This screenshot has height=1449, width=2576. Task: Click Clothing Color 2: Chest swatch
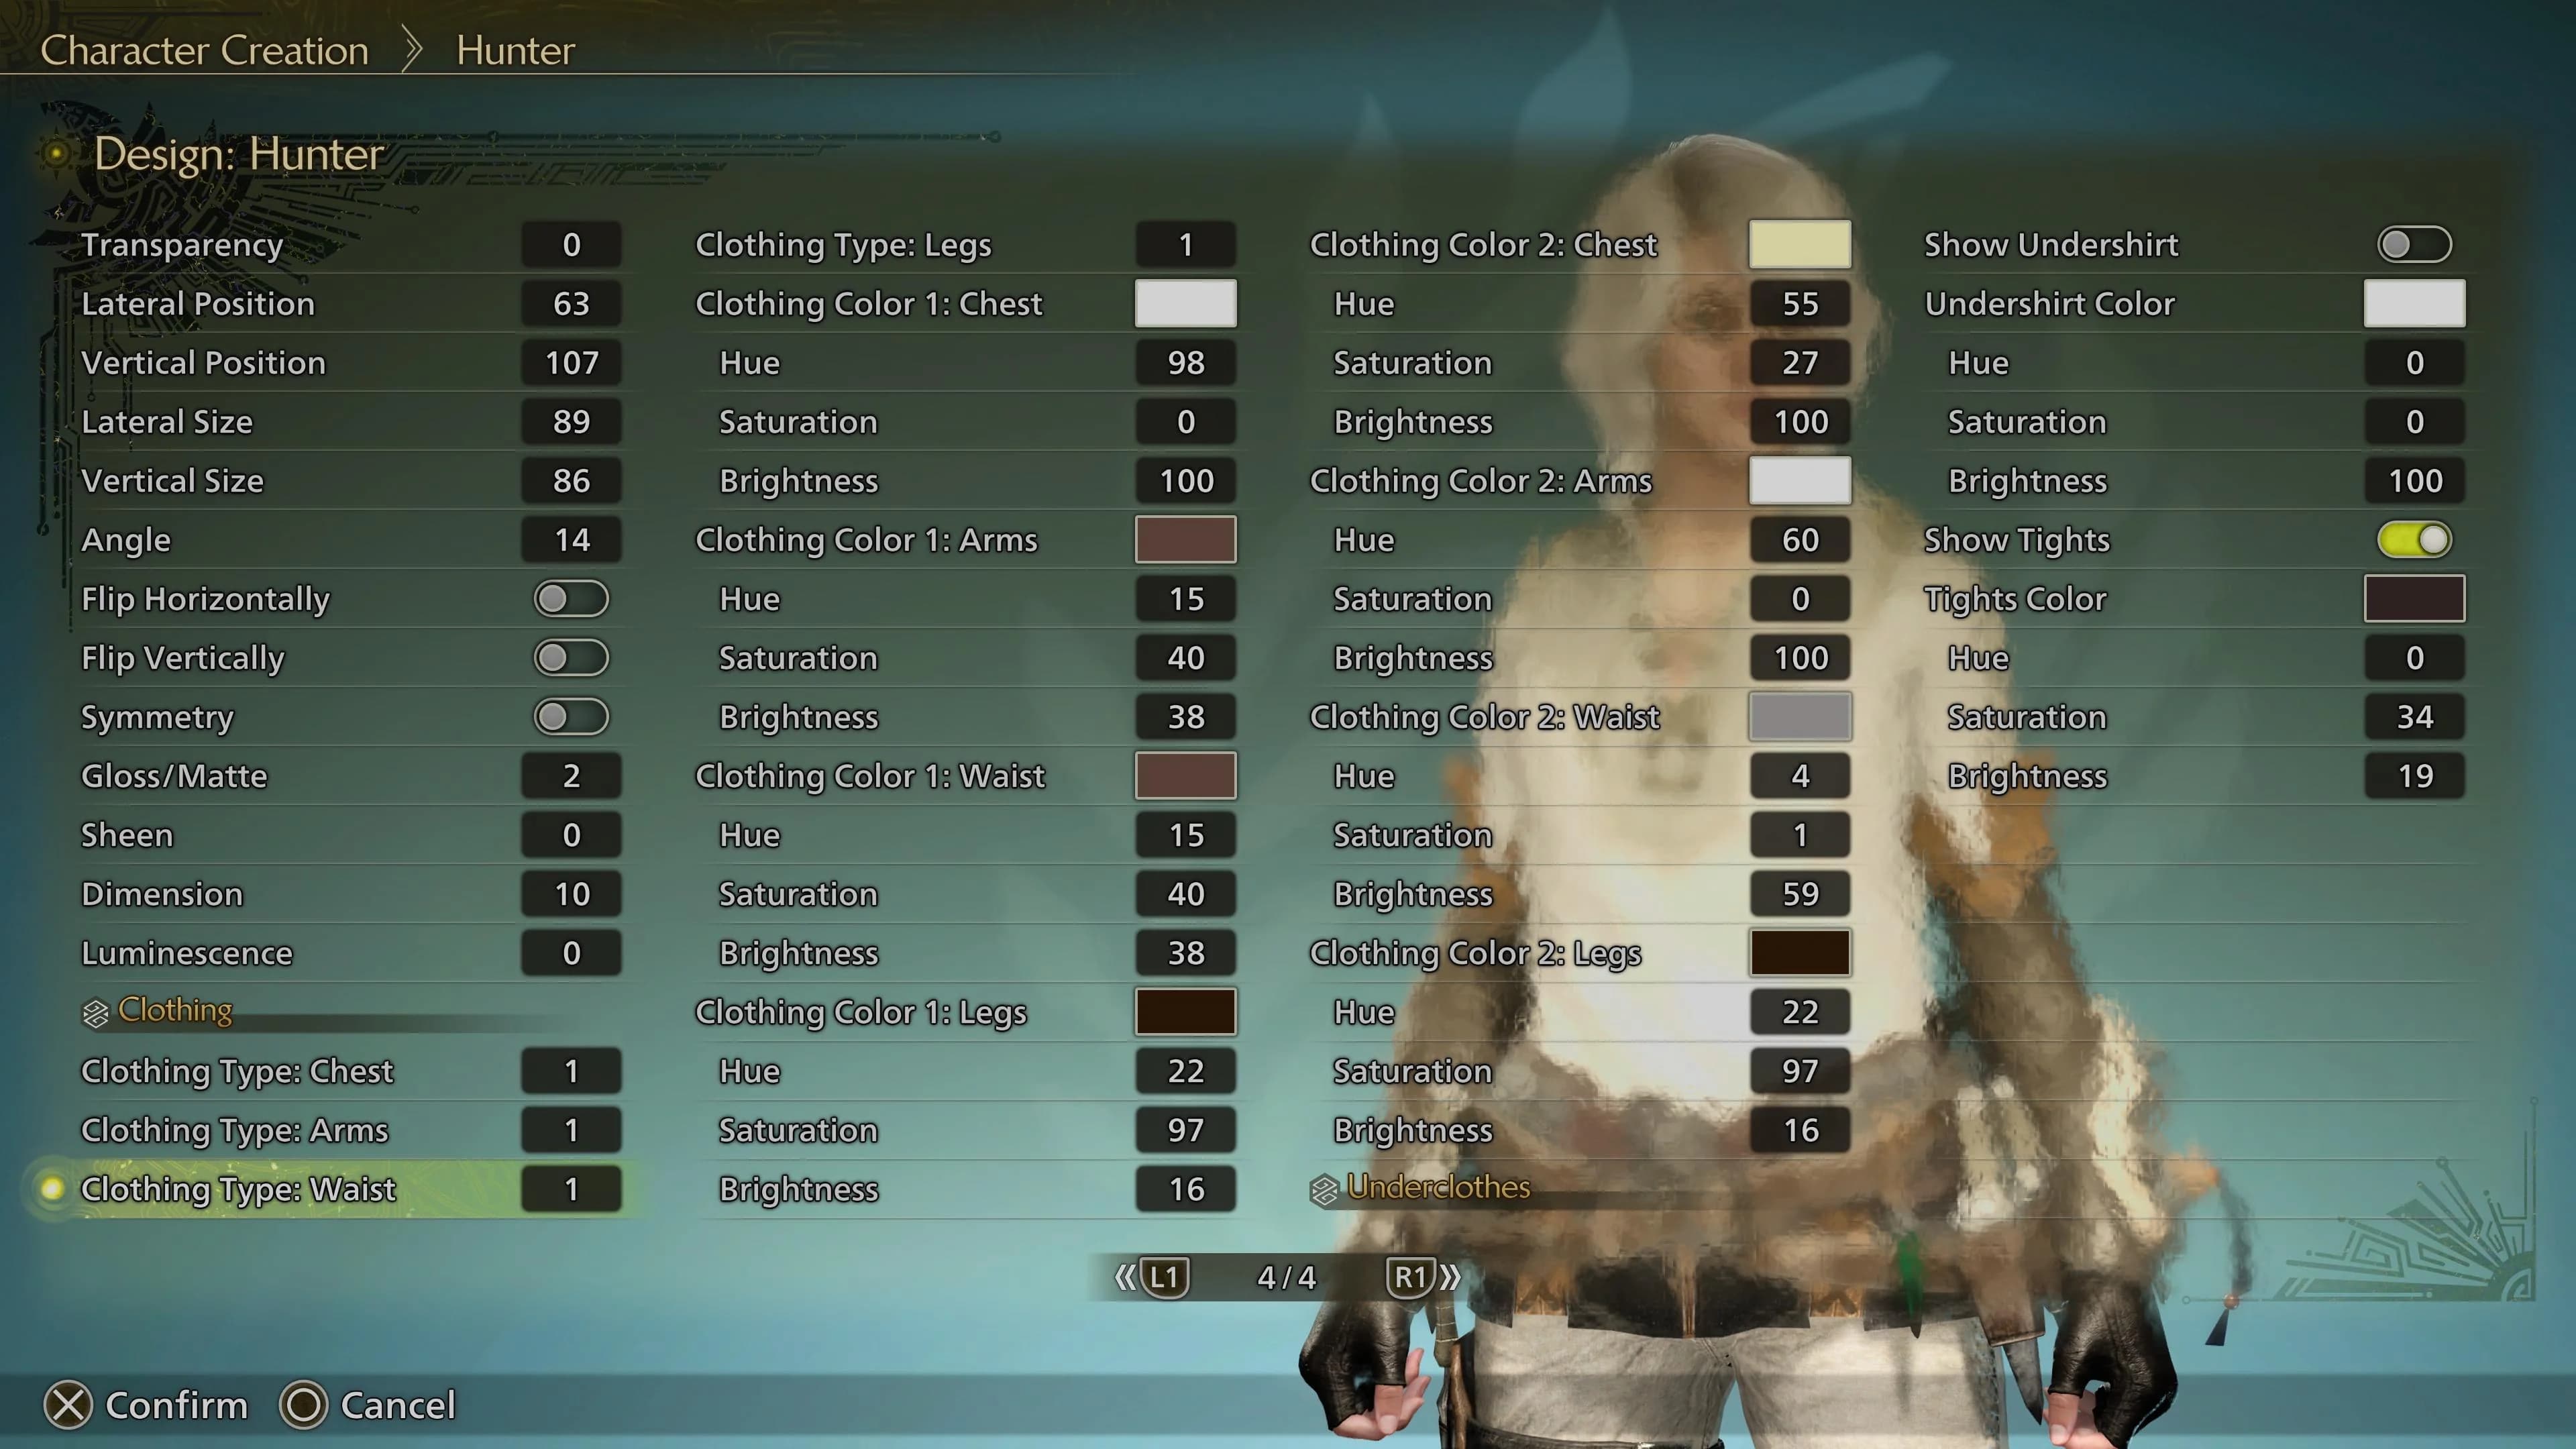tap(1801, 244)
